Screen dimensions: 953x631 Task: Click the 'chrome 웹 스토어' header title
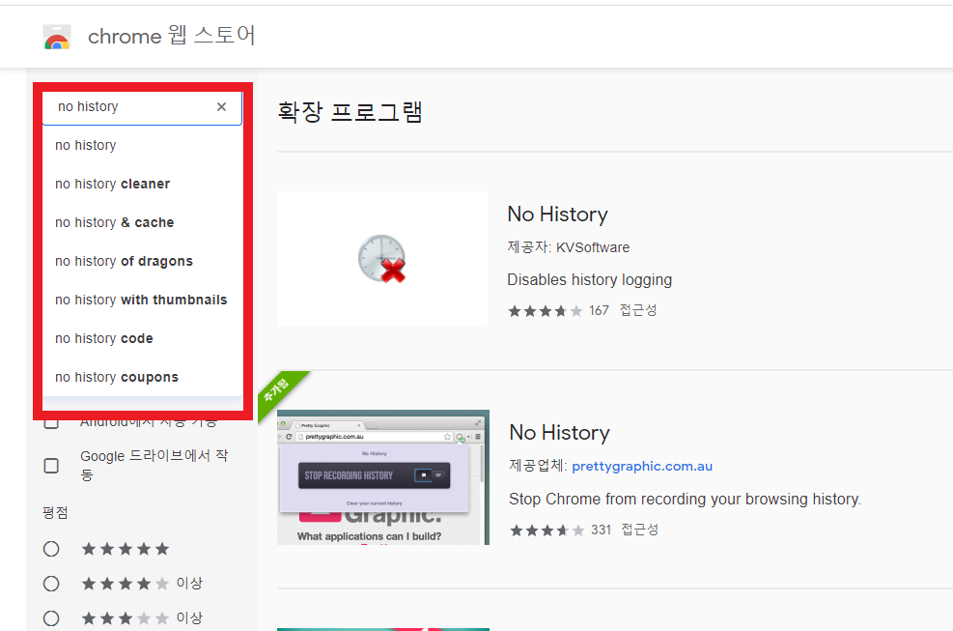click(172, 36)
